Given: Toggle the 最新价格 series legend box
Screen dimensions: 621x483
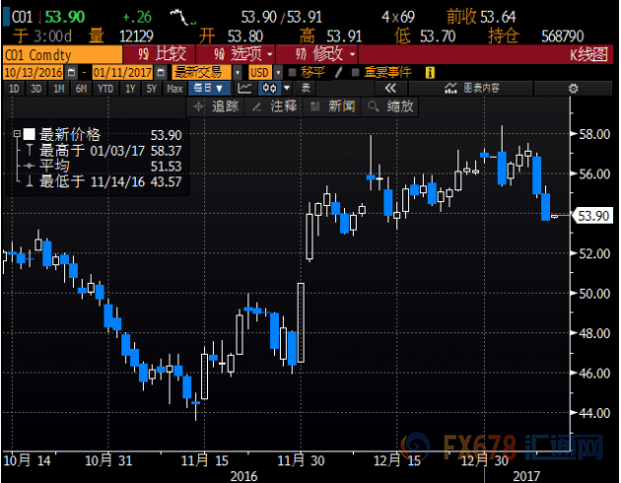Looking at the screenshot, I should pos(30,134).
